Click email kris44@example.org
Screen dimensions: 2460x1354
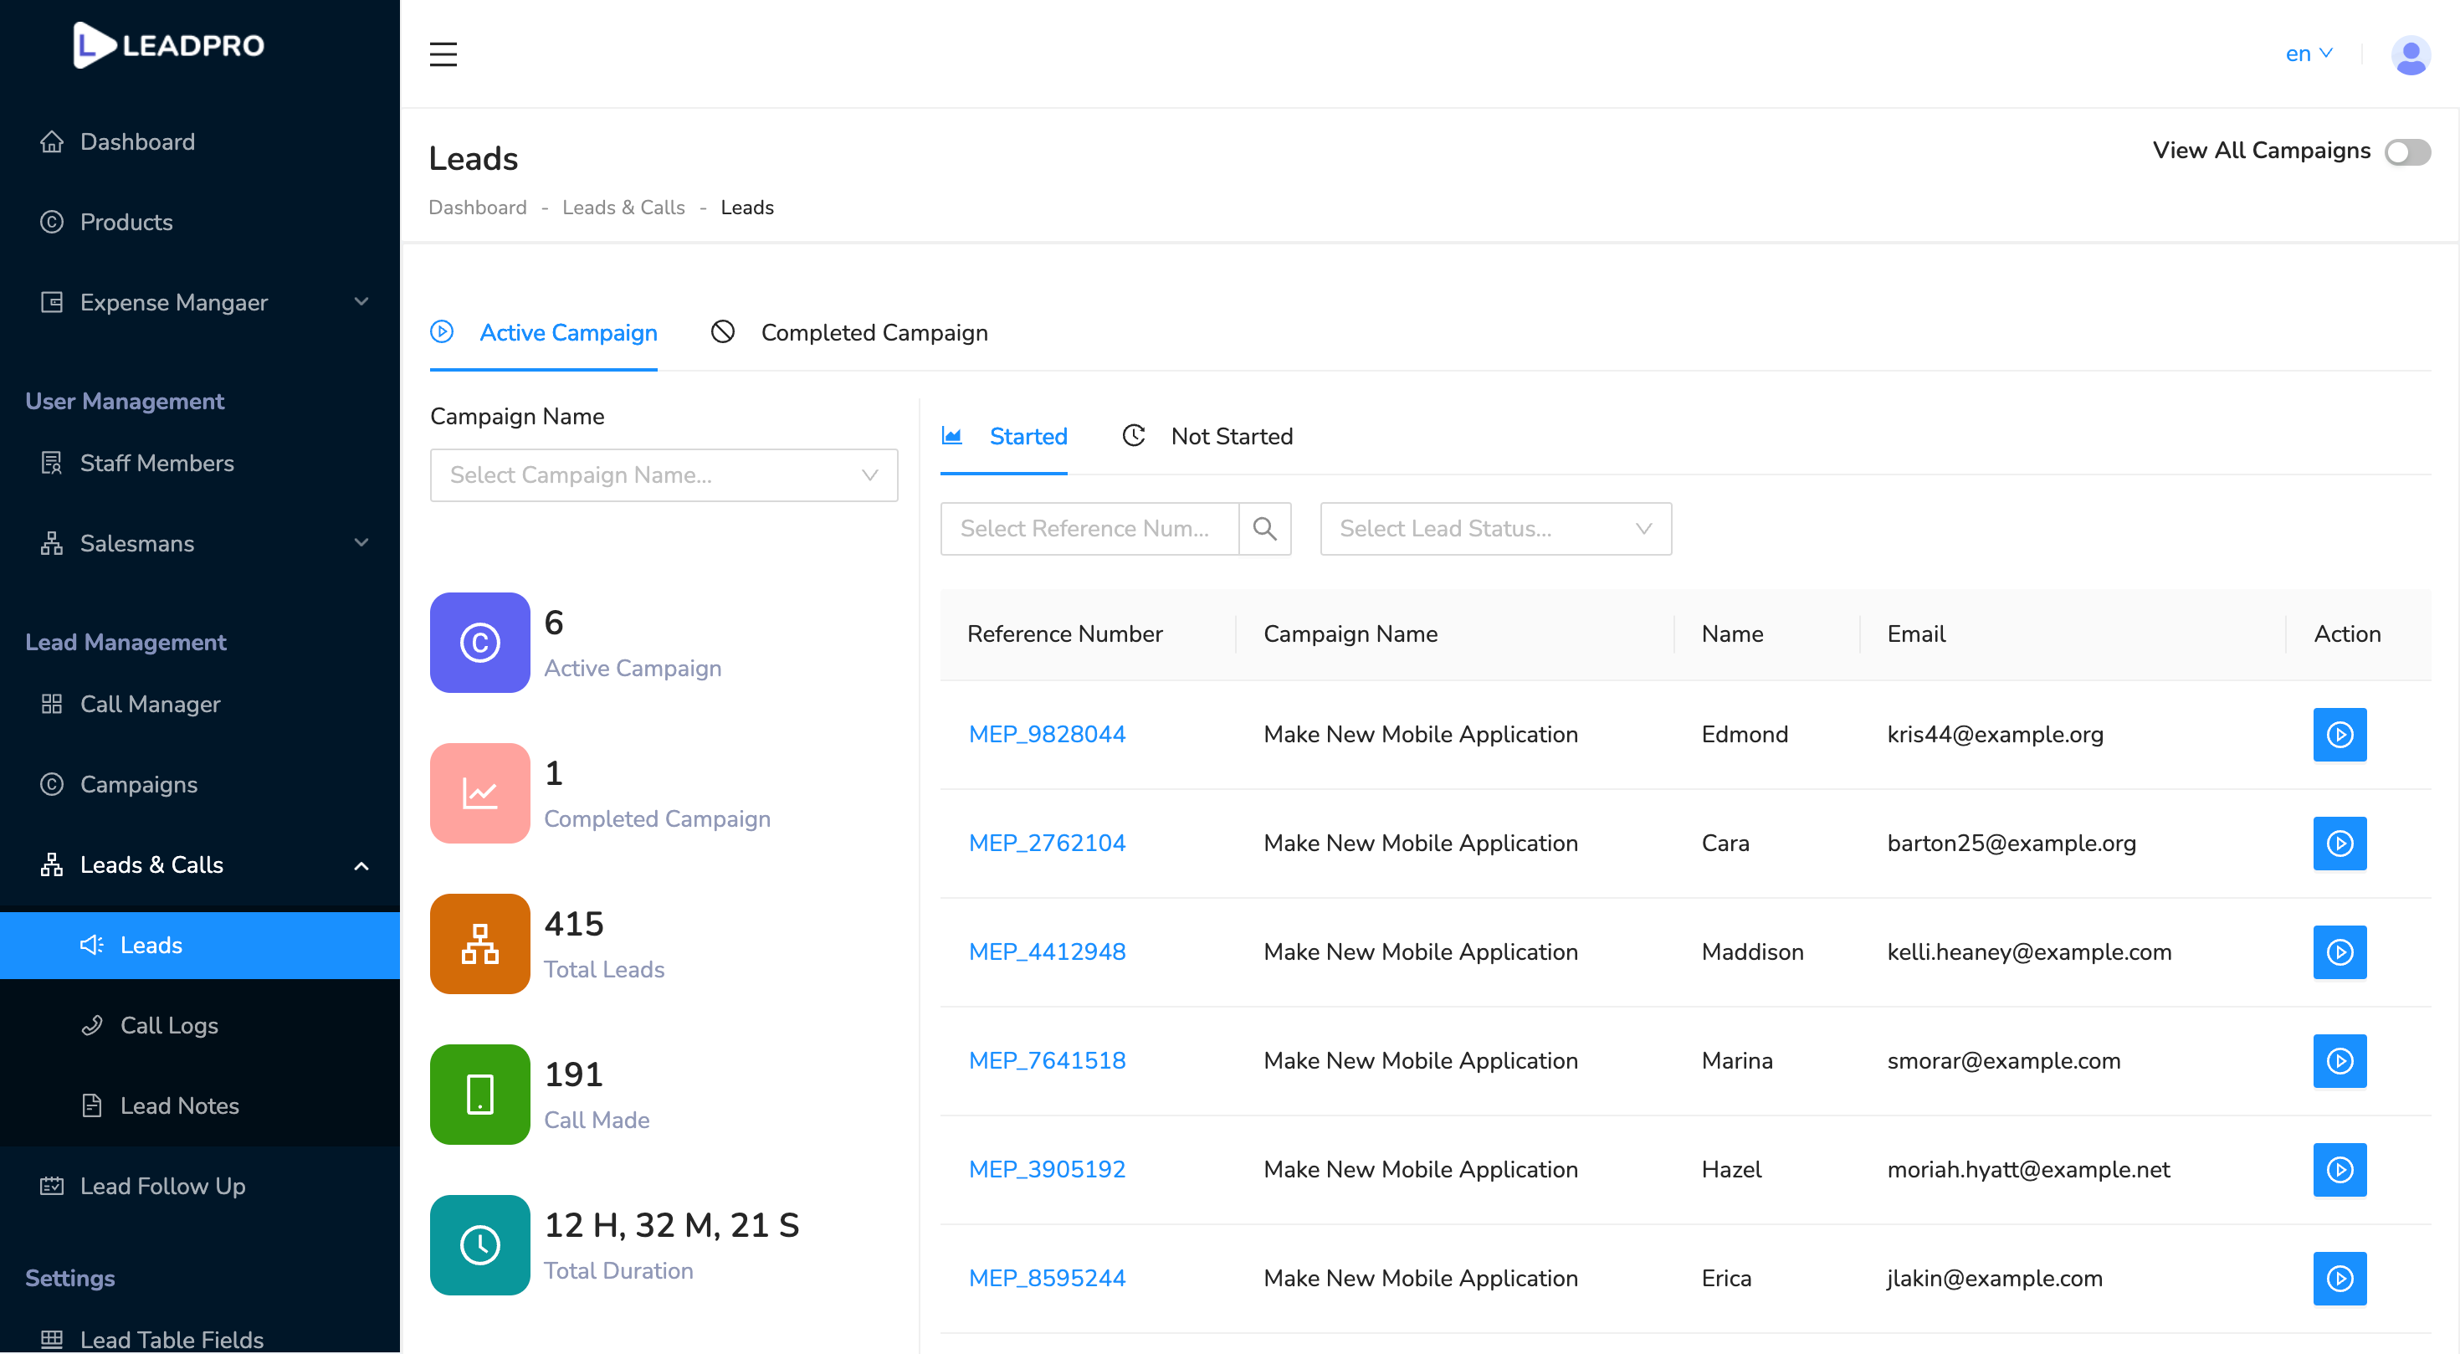point(1995,734)
